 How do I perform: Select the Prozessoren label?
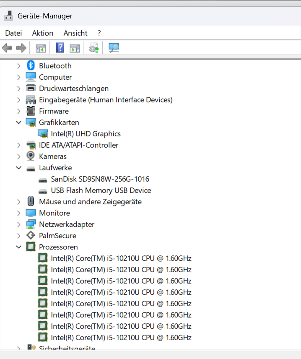58,247
